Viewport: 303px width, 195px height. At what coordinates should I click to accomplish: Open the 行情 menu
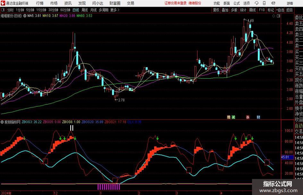[40, 3]
